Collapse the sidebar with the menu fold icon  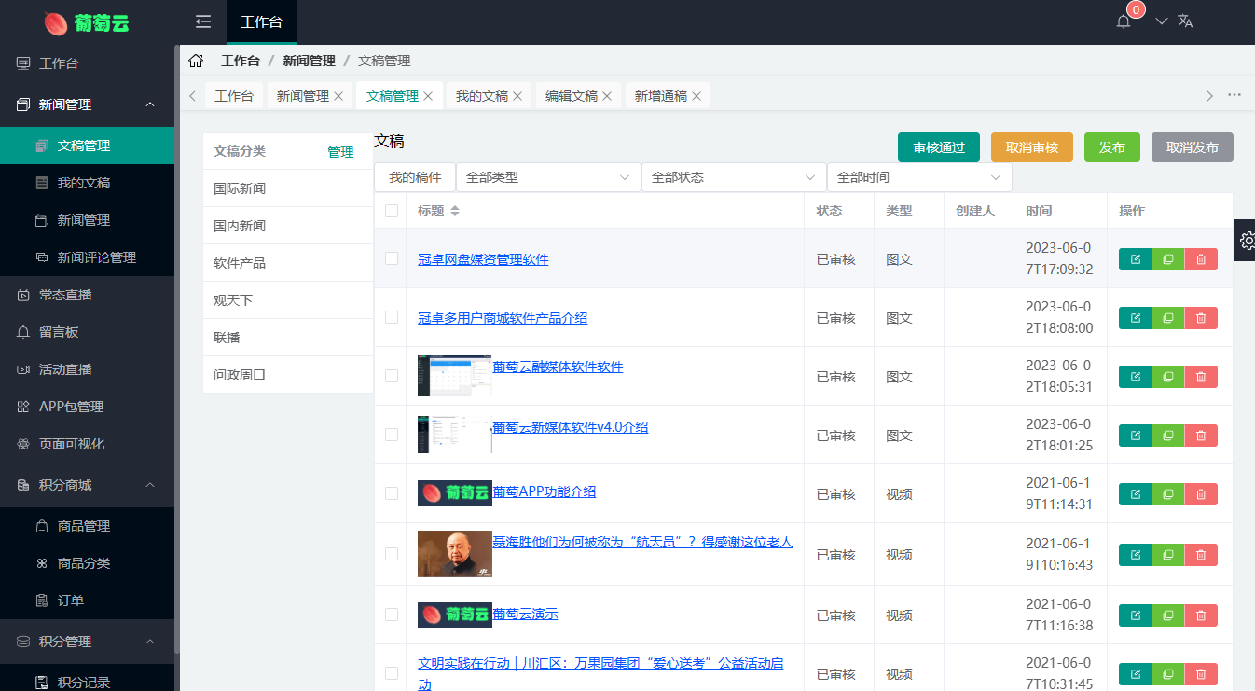point(203,21)
